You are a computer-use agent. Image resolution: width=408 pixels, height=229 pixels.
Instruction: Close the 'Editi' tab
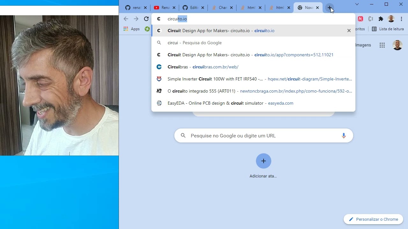[203, 8]
